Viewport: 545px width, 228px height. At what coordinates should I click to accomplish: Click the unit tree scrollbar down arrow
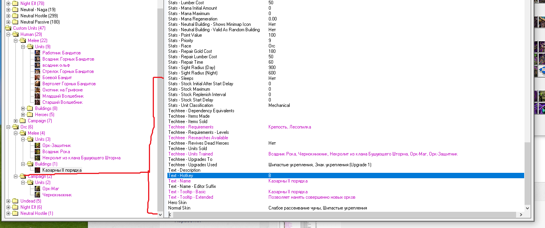[x=160, y=214]
